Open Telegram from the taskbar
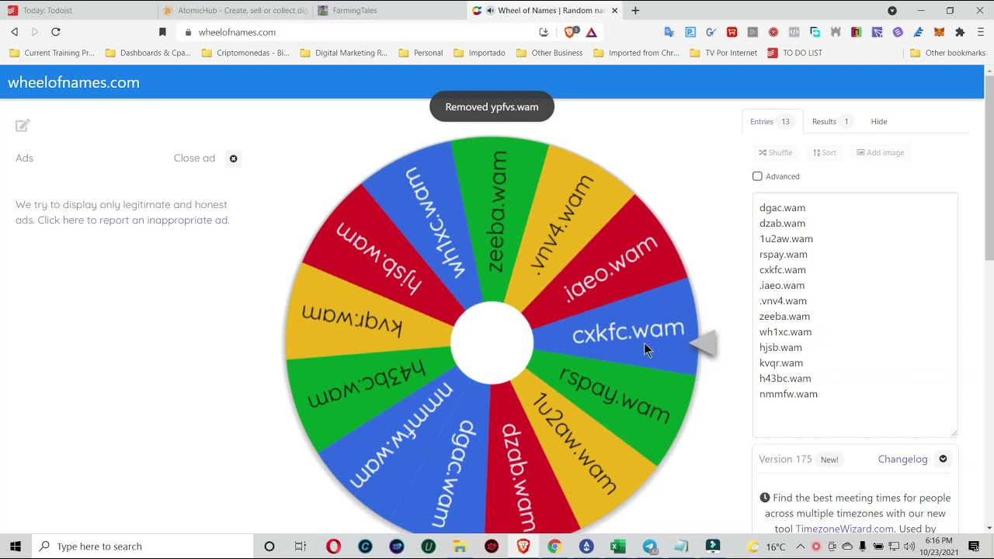This screenshot has height=559, width=994. (650, 547)
